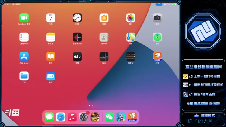
Task: Open the Mail app
Action: tap(51, 76)
